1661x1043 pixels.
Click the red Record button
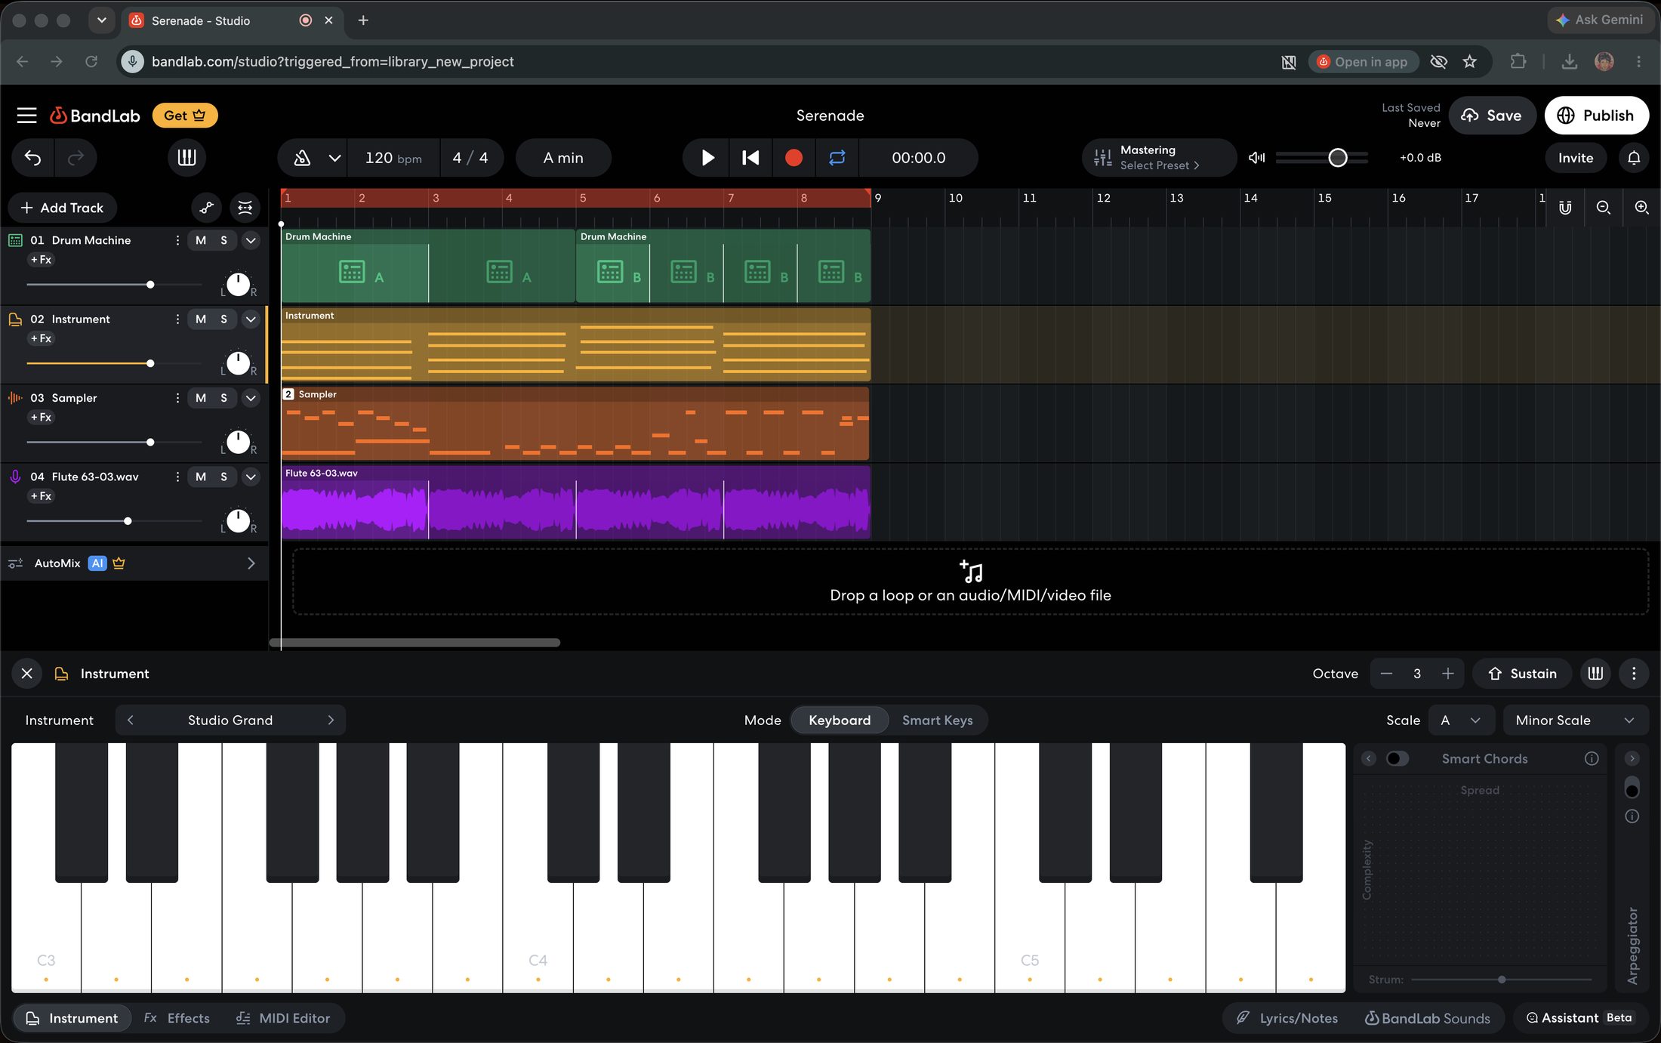pyautogui.click(x=794, y=157)
